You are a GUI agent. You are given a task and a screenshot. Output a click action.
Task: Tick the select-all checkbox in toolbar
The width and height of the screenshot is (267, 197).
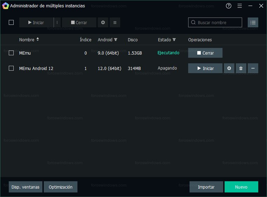[x=11, y=22]
